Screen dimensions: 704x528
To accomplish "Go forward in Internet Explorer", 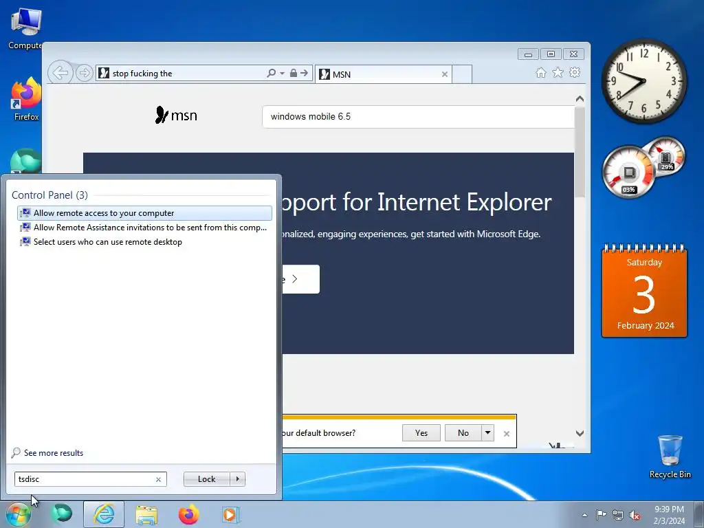I will tap(84, 73).
